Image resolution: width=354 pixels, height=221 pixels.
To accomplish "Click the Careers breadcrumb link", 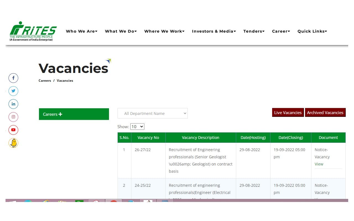I will pos(45,80).
